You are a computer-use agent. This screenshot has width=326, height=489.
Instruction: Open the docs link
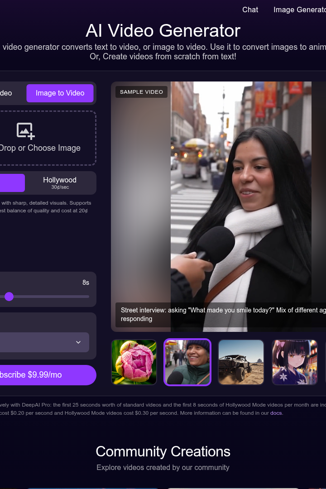(x=276, y=413)
